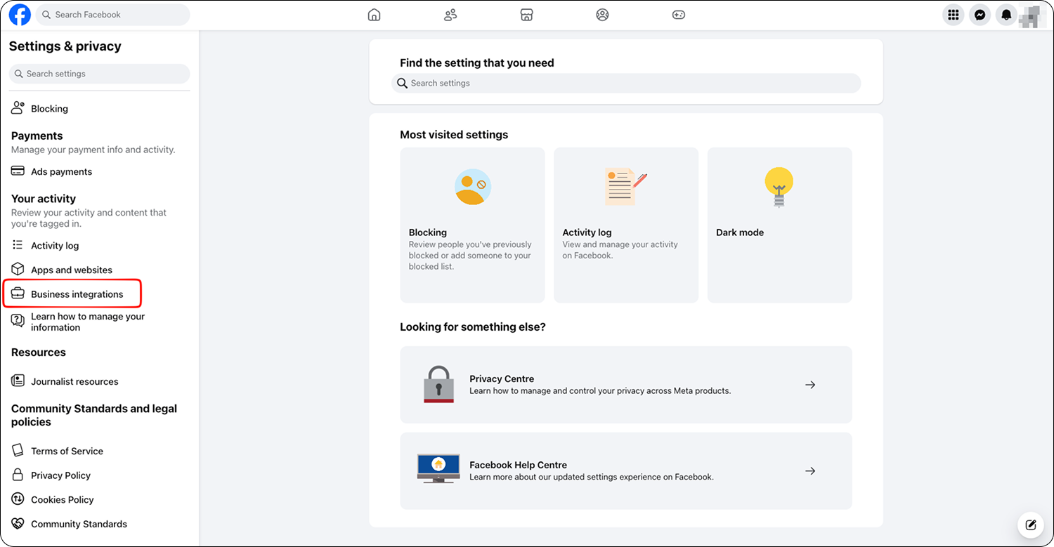Click the new message compose icon

coord(1031,525)
